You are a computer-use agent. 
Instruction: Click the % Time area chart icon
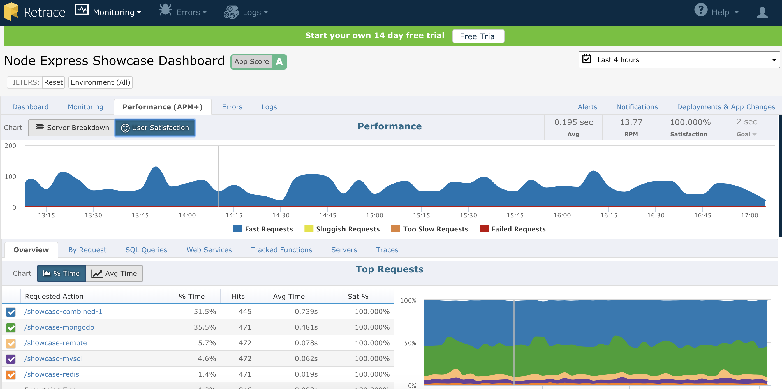(x=47, y=273)
